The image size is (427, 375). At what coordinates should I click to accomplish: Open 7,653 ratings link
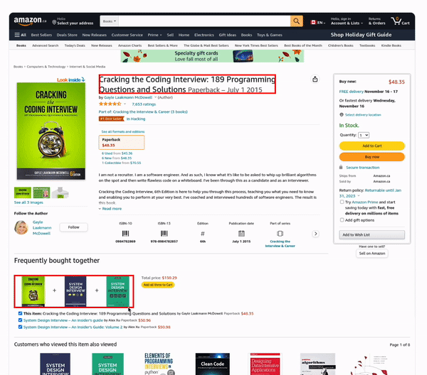pos(144,104)
